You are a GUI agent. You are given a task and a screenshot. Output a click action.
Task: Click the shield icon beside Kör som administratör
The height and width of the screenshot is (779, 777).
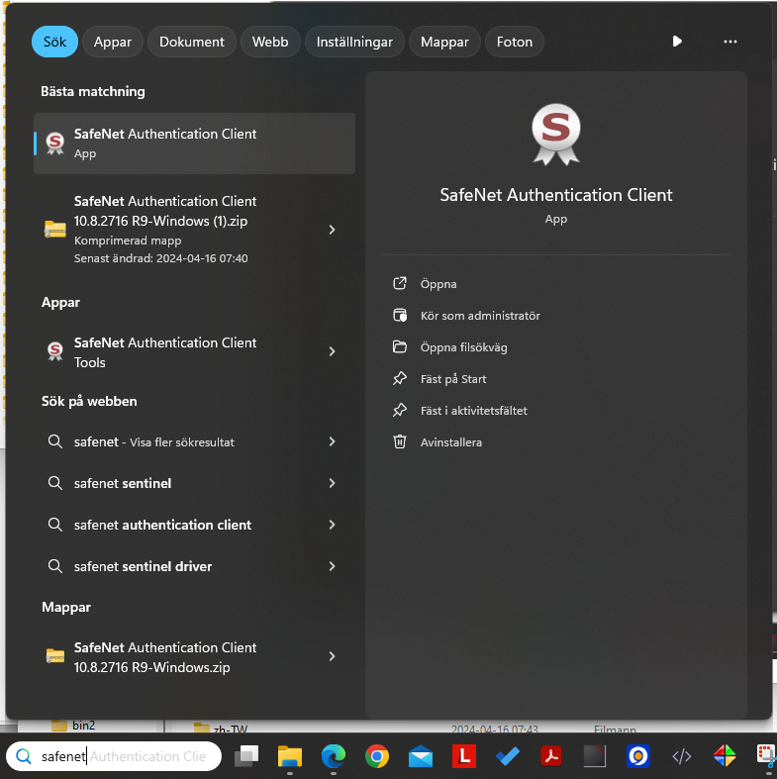click(400, 316)
